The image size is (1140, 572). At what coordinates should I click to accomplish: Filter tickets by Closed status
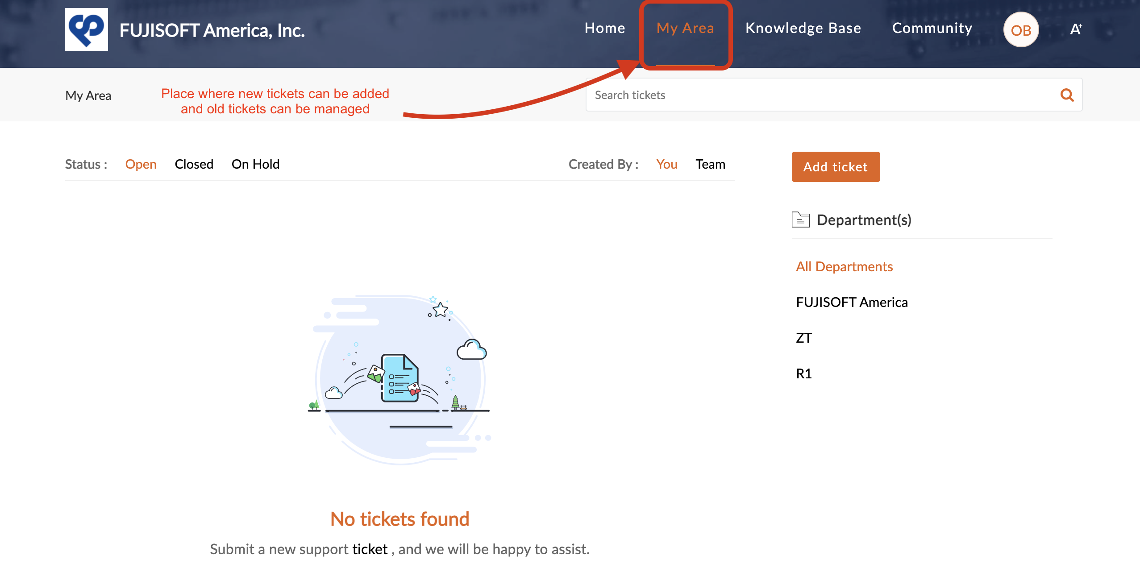click(x=194, y=164)
